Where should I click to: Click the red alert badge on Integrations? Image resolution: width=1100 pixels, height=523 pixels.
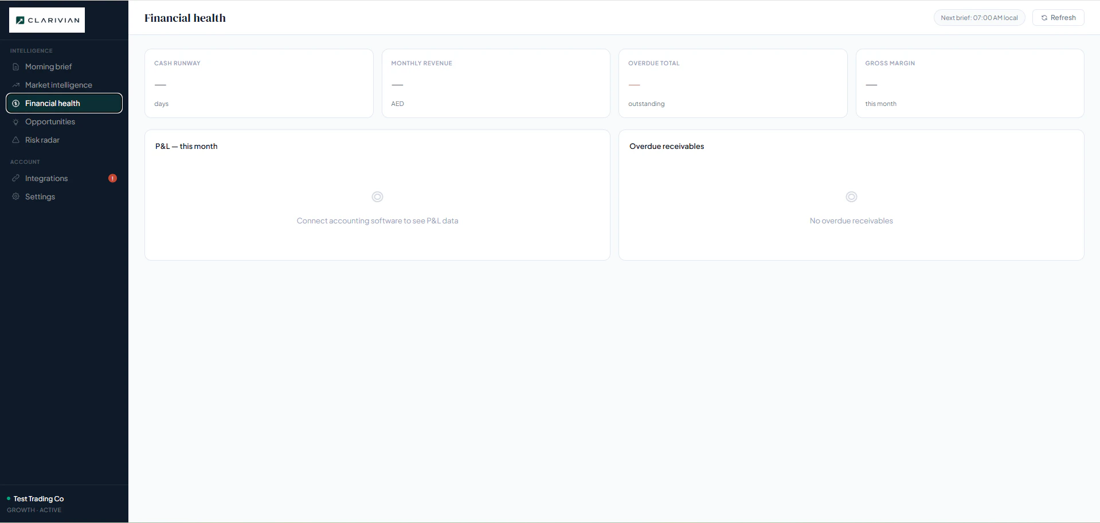tap(113, 178)
